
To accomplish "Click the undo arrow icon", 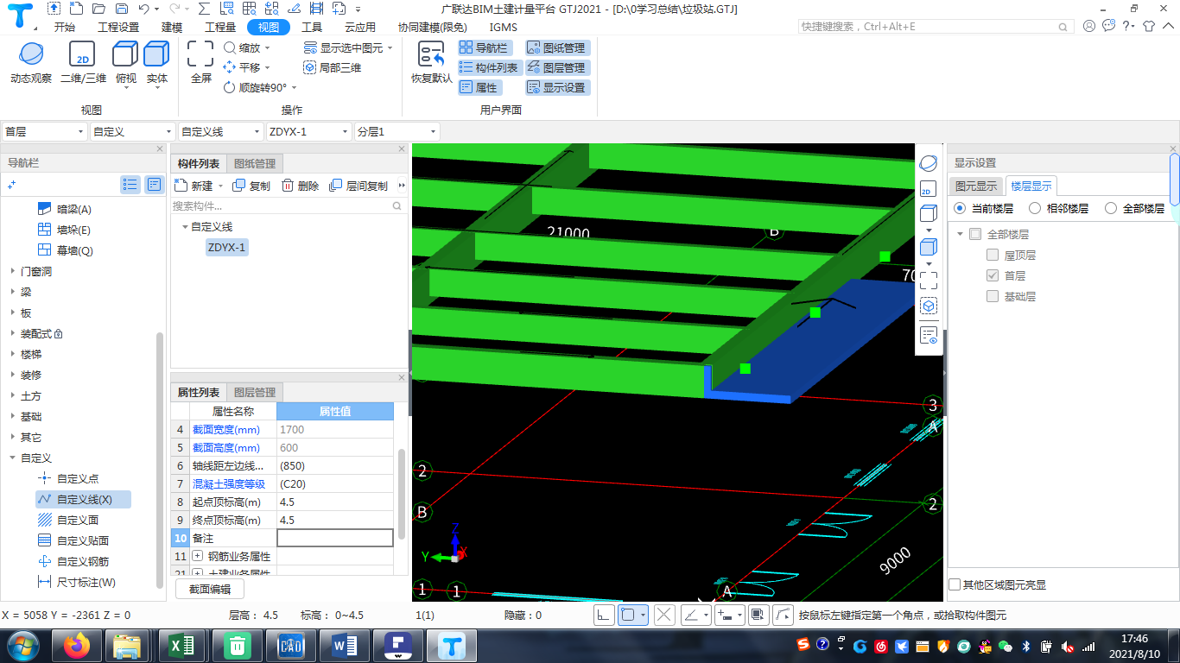I will (x=143, y=9).
